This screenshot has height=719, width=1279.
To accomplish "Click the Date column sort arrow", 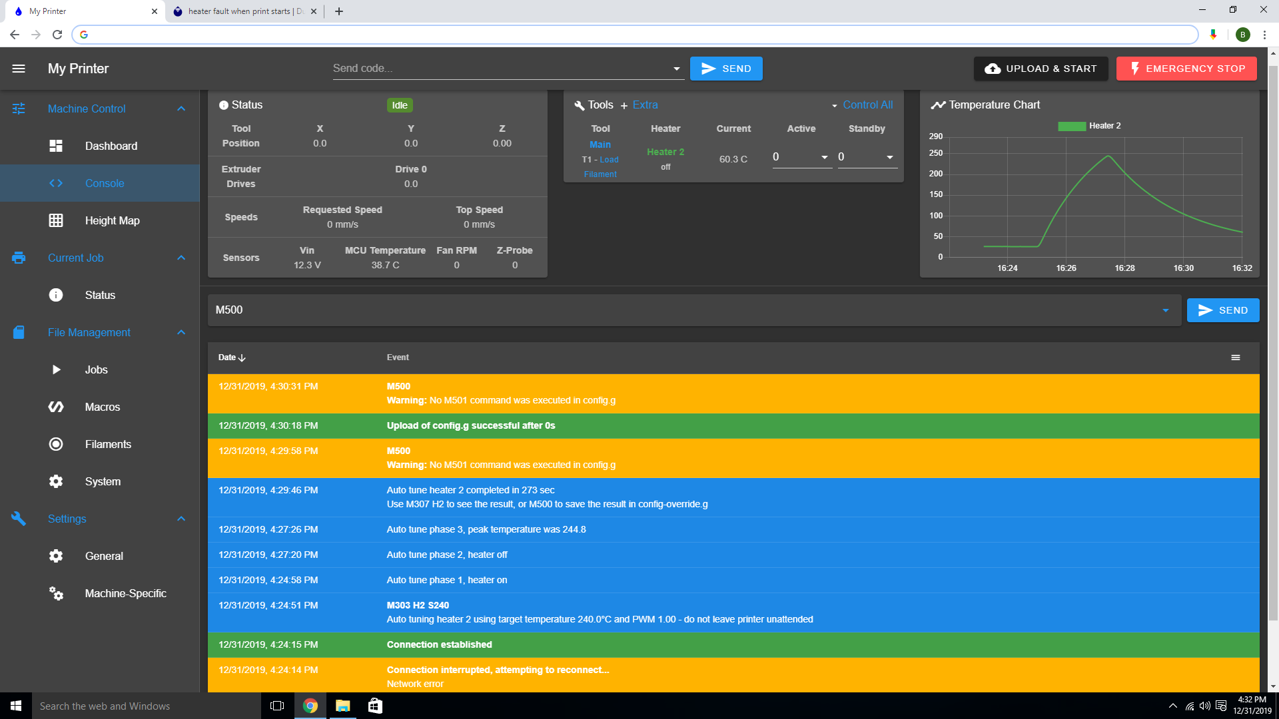I will (x=242, y=358).
